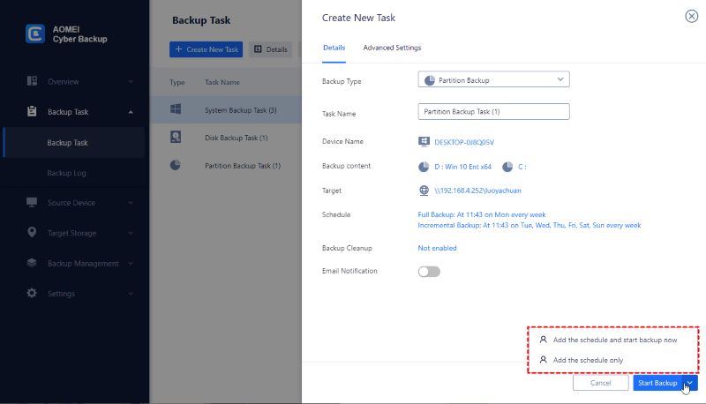Click the partition icon next to D: Win 10 Ent x64

click(424, 167)
